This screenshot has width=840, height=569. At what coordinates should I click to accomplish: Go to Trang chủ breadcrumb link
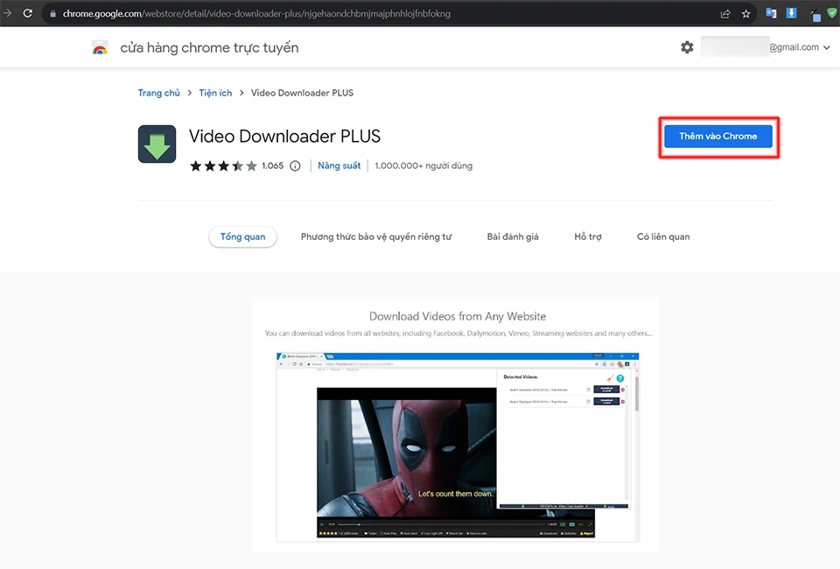click(x=158, y=93)
